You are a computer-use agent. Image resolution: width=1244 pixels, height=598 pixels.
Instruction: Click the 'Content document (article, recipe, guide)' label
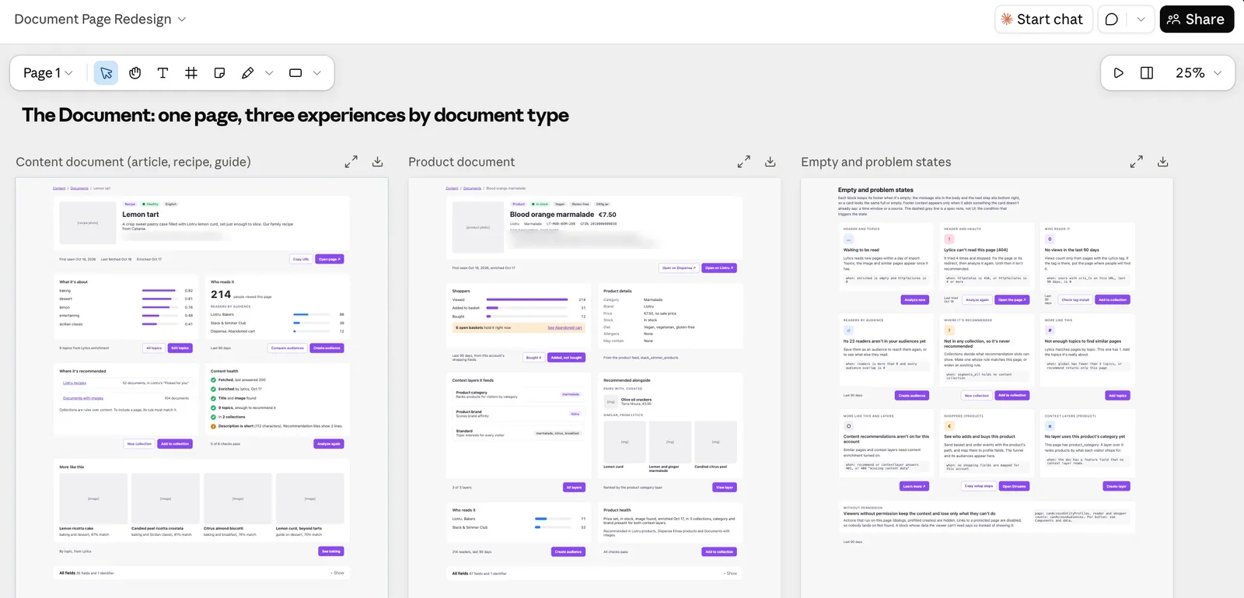click(x=133, y=162)
